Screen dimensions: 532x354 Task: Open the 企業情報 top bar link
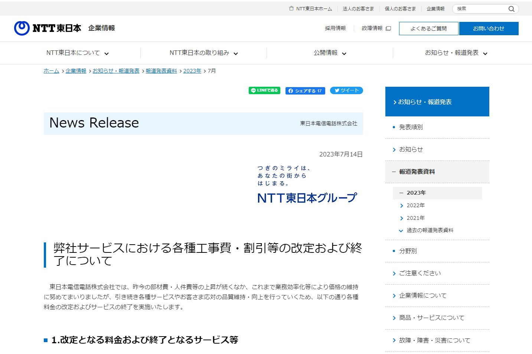tap(435, 9)
